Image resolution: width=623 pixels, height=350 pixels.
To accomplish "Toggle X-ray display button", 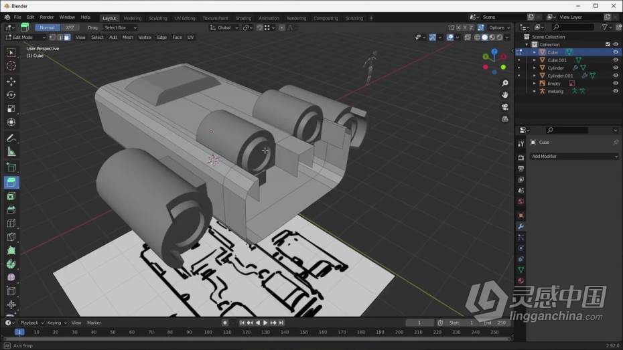I will point(468,37).
